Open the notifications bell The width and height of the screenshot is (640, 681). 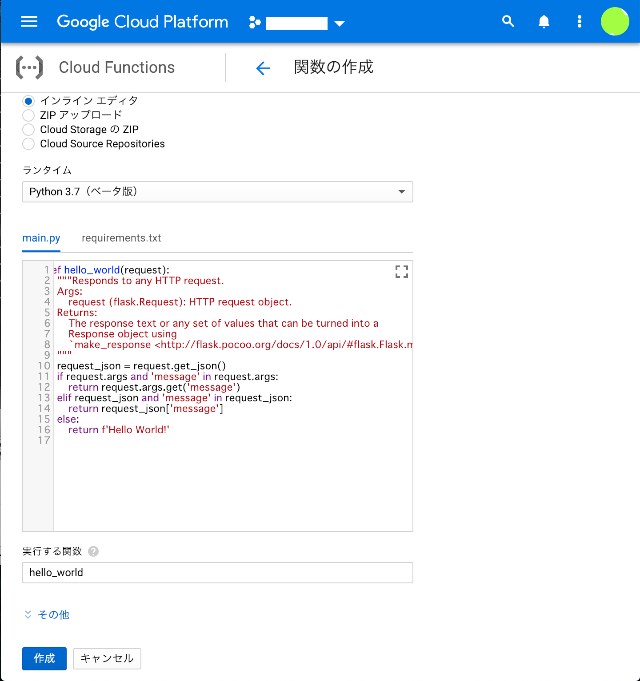[x=544, y=21]
